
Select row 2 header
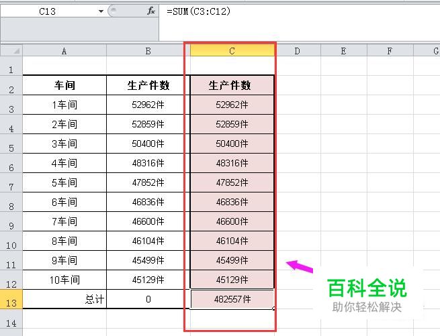pos(11,85)
